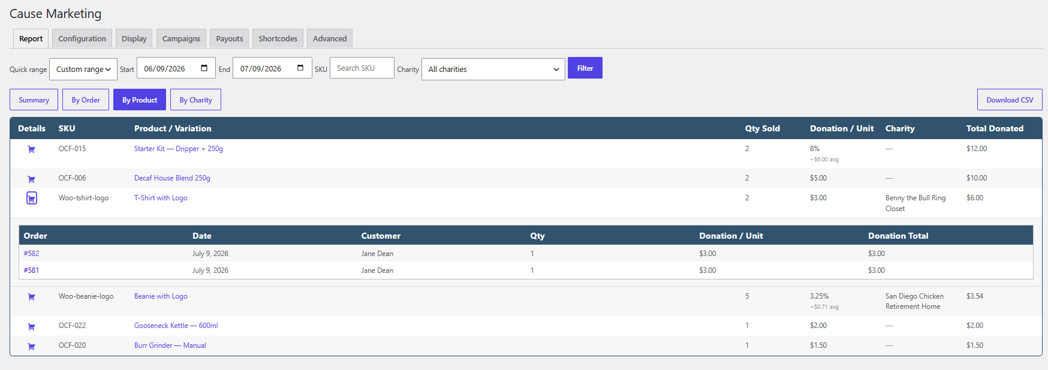Click Donation Total header in order subtable
This screenshot has width=1048, height=370.
898,236
